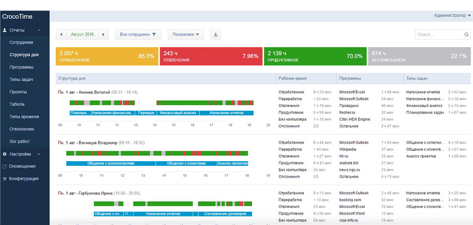
Task: Open Лог работ in the sidebar
Action: (20, 141)
